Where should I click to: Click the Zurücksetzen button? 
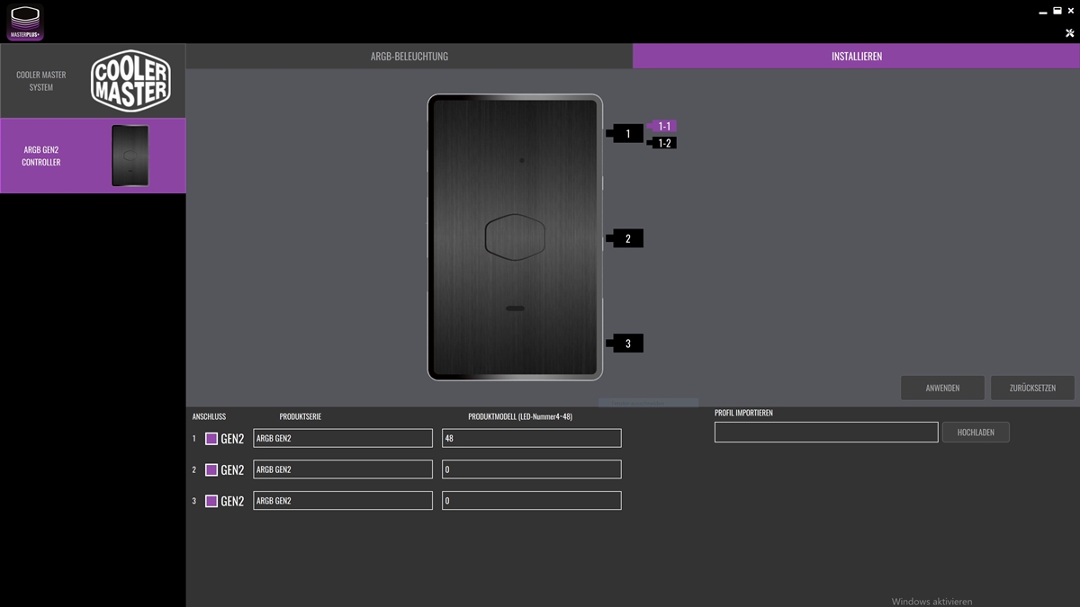1032,388
